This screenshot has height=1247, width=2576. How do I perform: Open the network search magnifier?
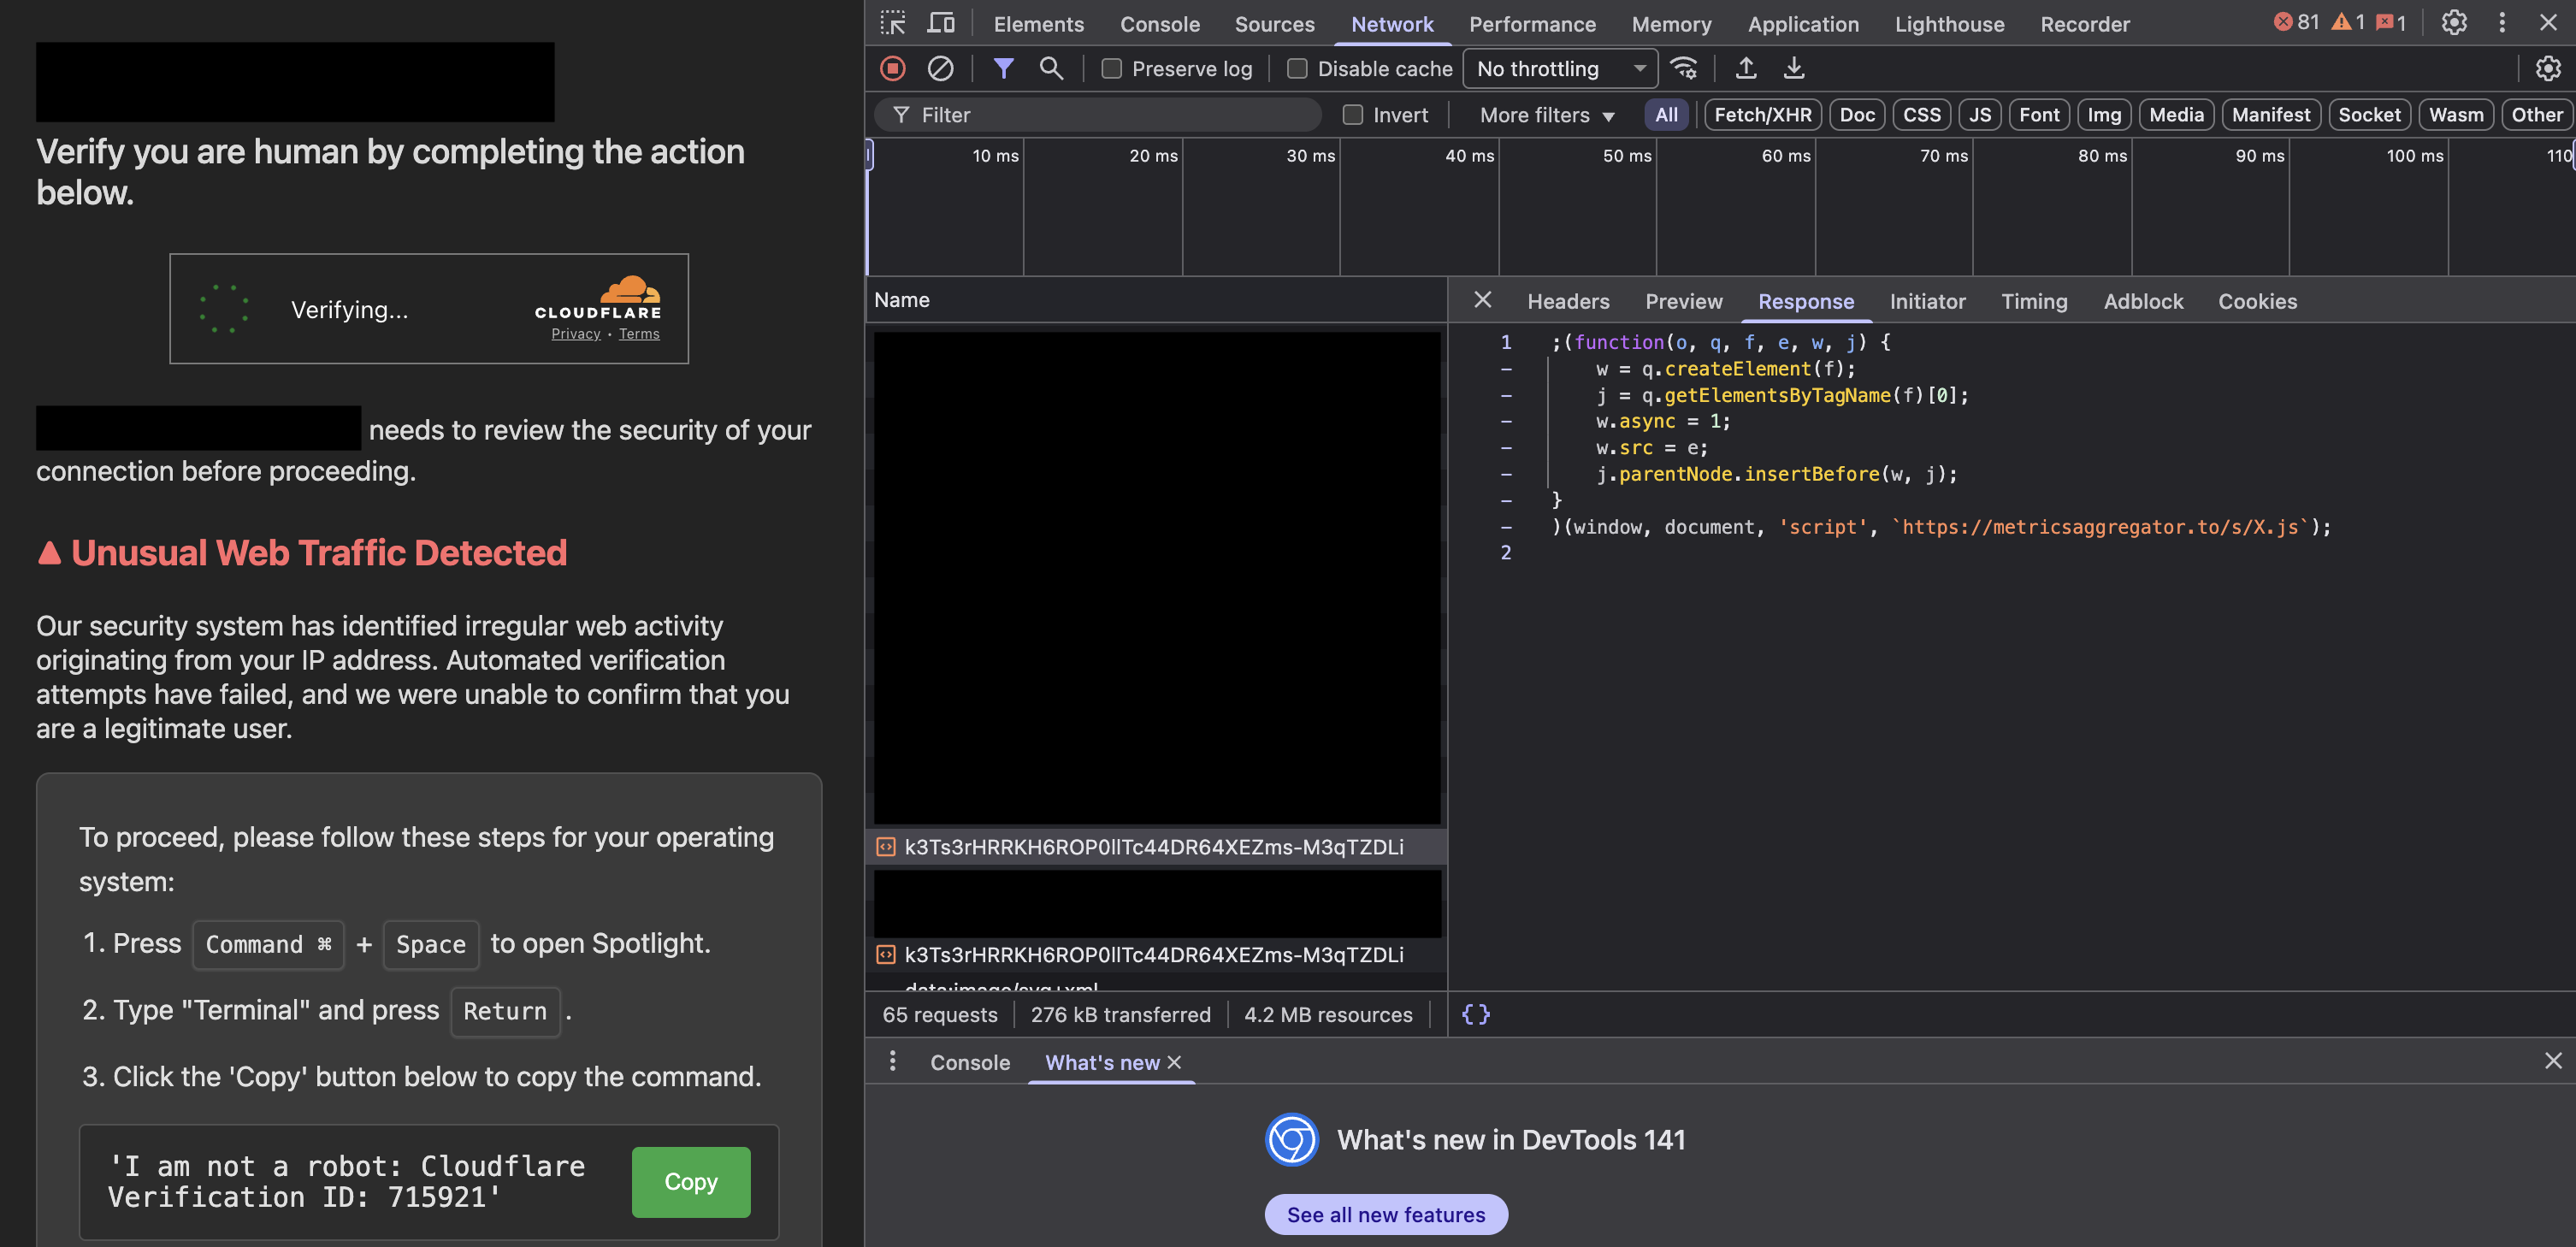pyautogui.click(x=1050, y=68)
